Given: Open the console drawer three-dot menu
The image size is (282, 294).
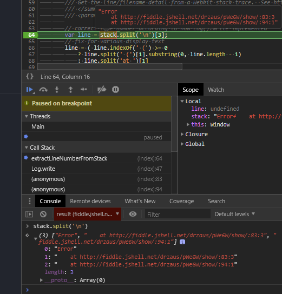Looking at the screenshot, I should (29, 201).
